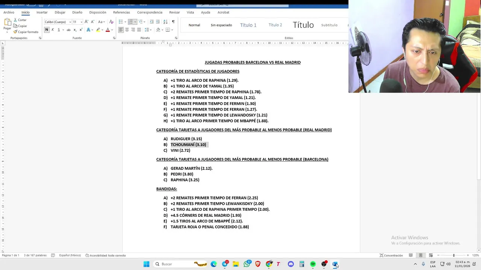Apply red font color
This screenshot has height=270, width=481.
pyautogui.click(x=107, y=30)
